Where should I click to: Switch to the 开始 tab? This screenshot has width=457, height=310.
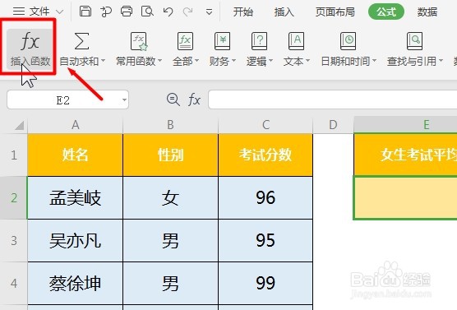pyautogui.click(x=243, y=12)
